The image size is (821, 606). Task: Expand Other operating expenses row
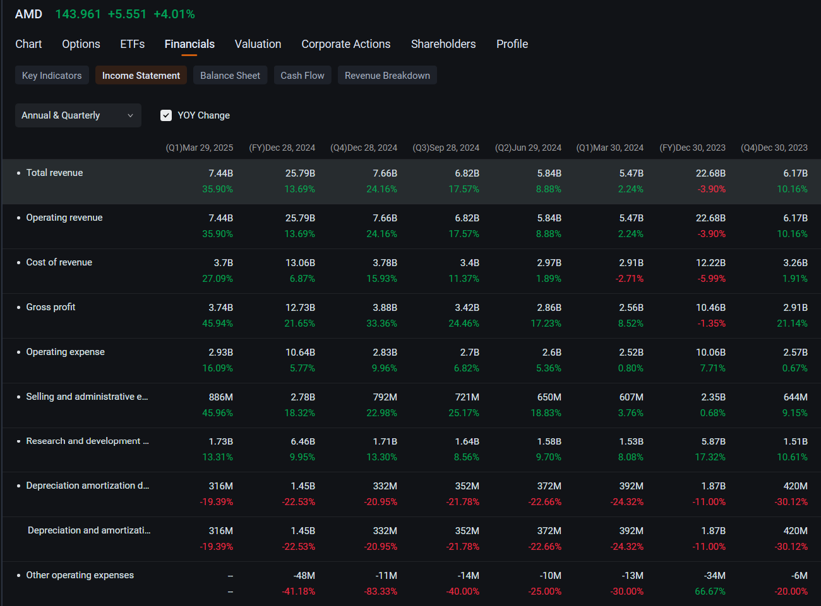point(18,575)
